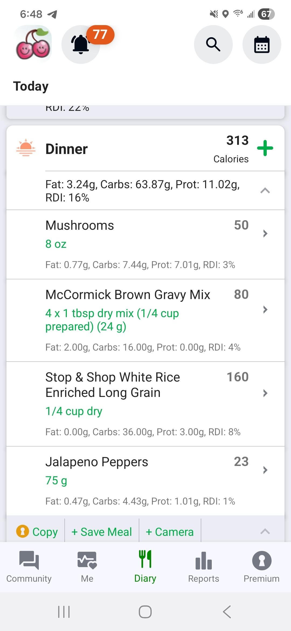Tap the cherry app logo
291x631 pixels.
point(33,44)
